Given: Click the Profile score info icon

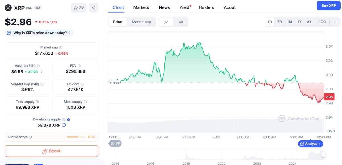Looking at the screenshot, I should 30,137.
